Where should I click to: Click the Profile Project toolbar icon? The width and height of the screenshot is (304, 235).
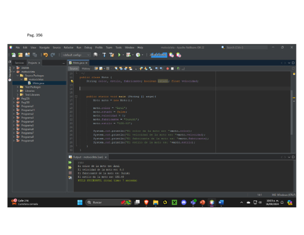click(137, 55)
